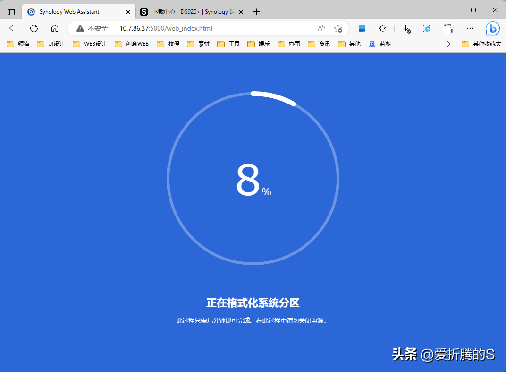The image size is (506, 372).
Task: Open the Read Aloud feature
Action: [x=321, y=28]
